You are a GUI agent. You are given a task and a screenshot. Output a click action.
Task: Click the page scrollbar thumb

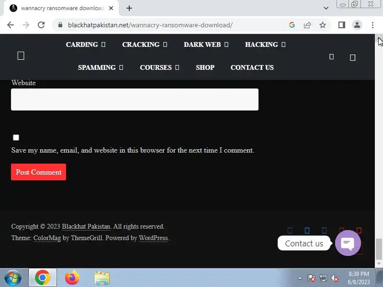pyautogui.click(x=379, y=249)
